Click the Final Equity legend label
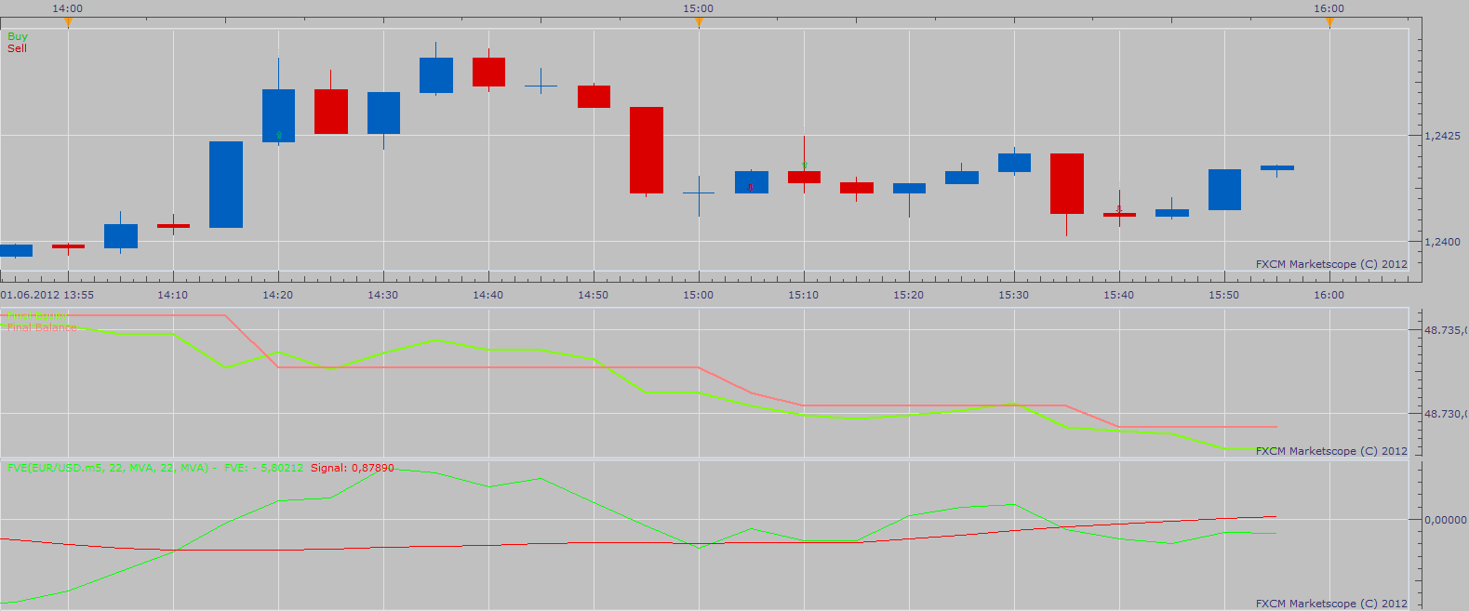This screenshot has width=1469, height=611. (37, 316)
